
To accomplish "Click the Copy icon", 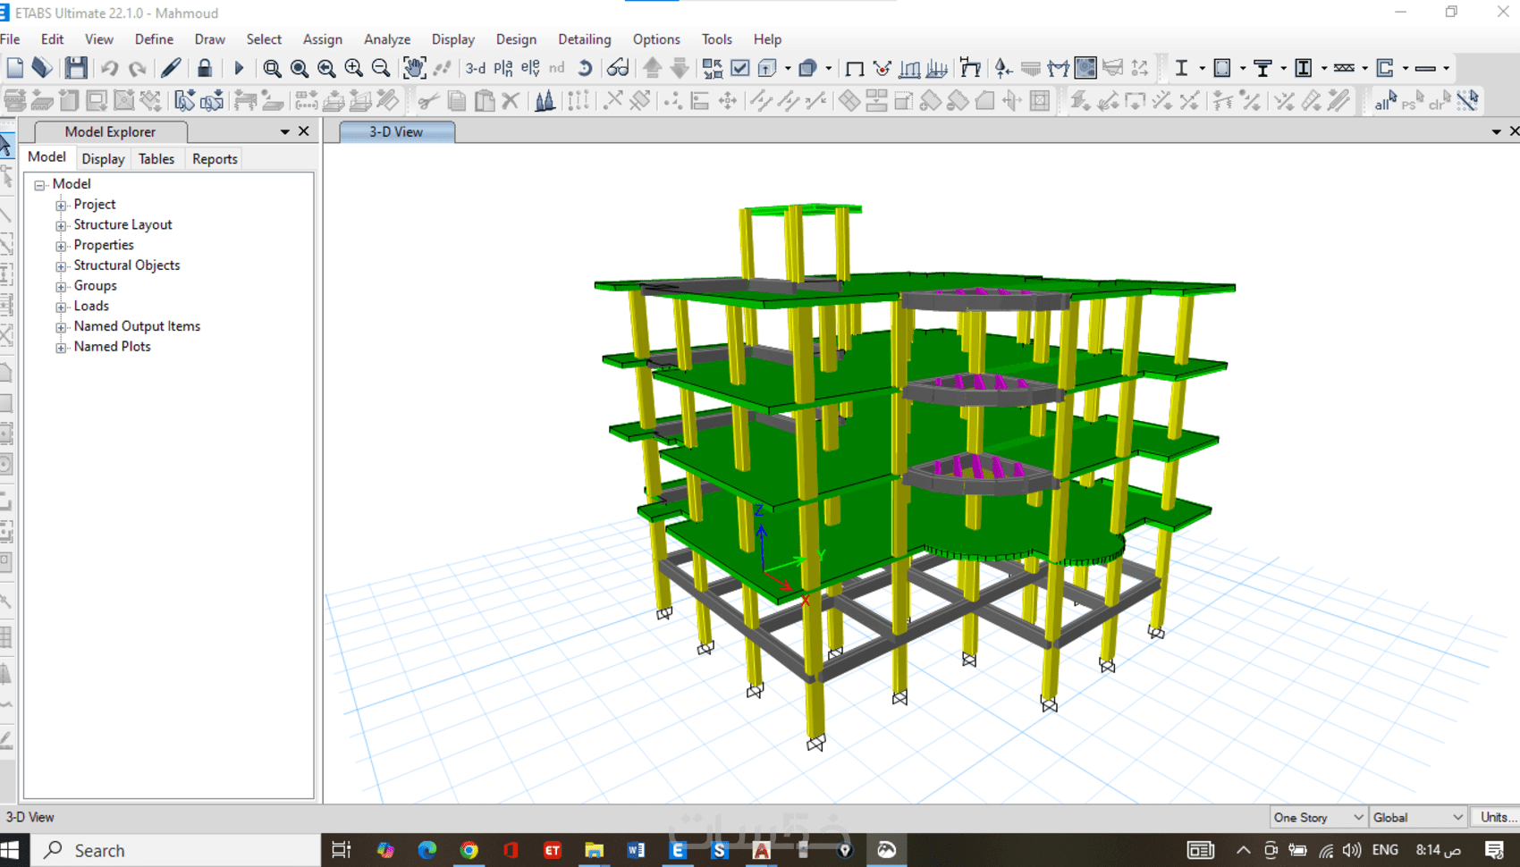I will click(456, 100).
